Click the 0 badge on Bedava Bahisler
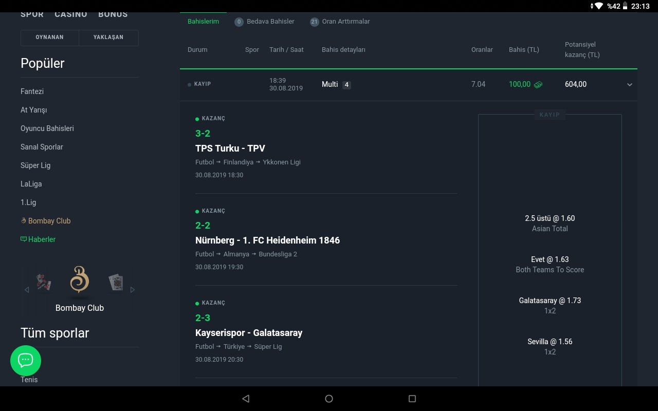 [239, 22]
